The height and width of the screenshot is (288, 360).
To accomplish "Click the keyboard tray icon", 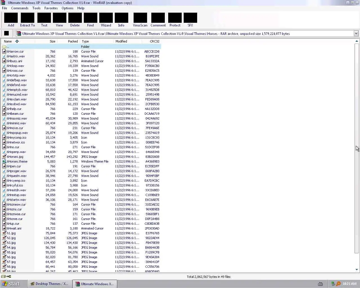I will click(320, 284).
